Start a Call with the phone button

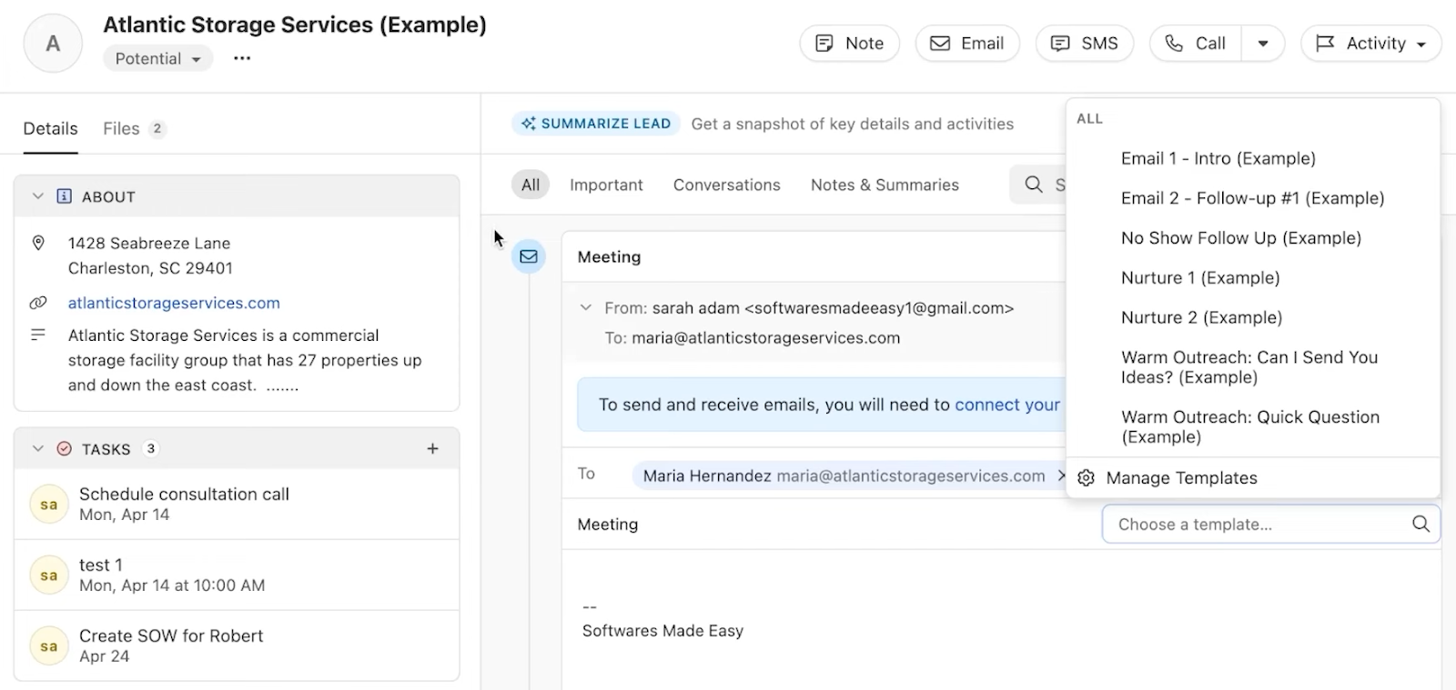point(1196,44)
